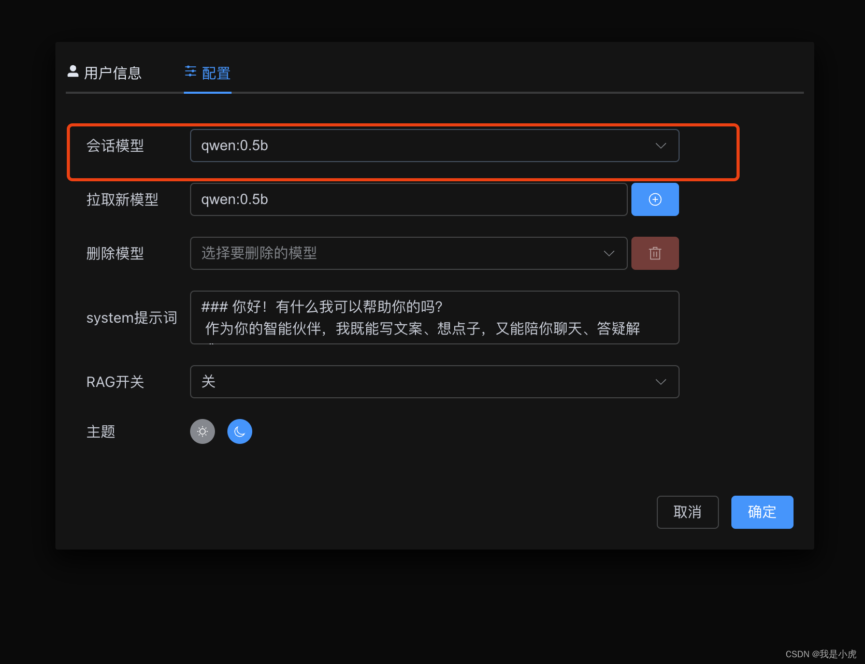The height and width of the screenshot is (664, 865).
Task: Click the RAG开关 label text
Action: tap(115, 382)
